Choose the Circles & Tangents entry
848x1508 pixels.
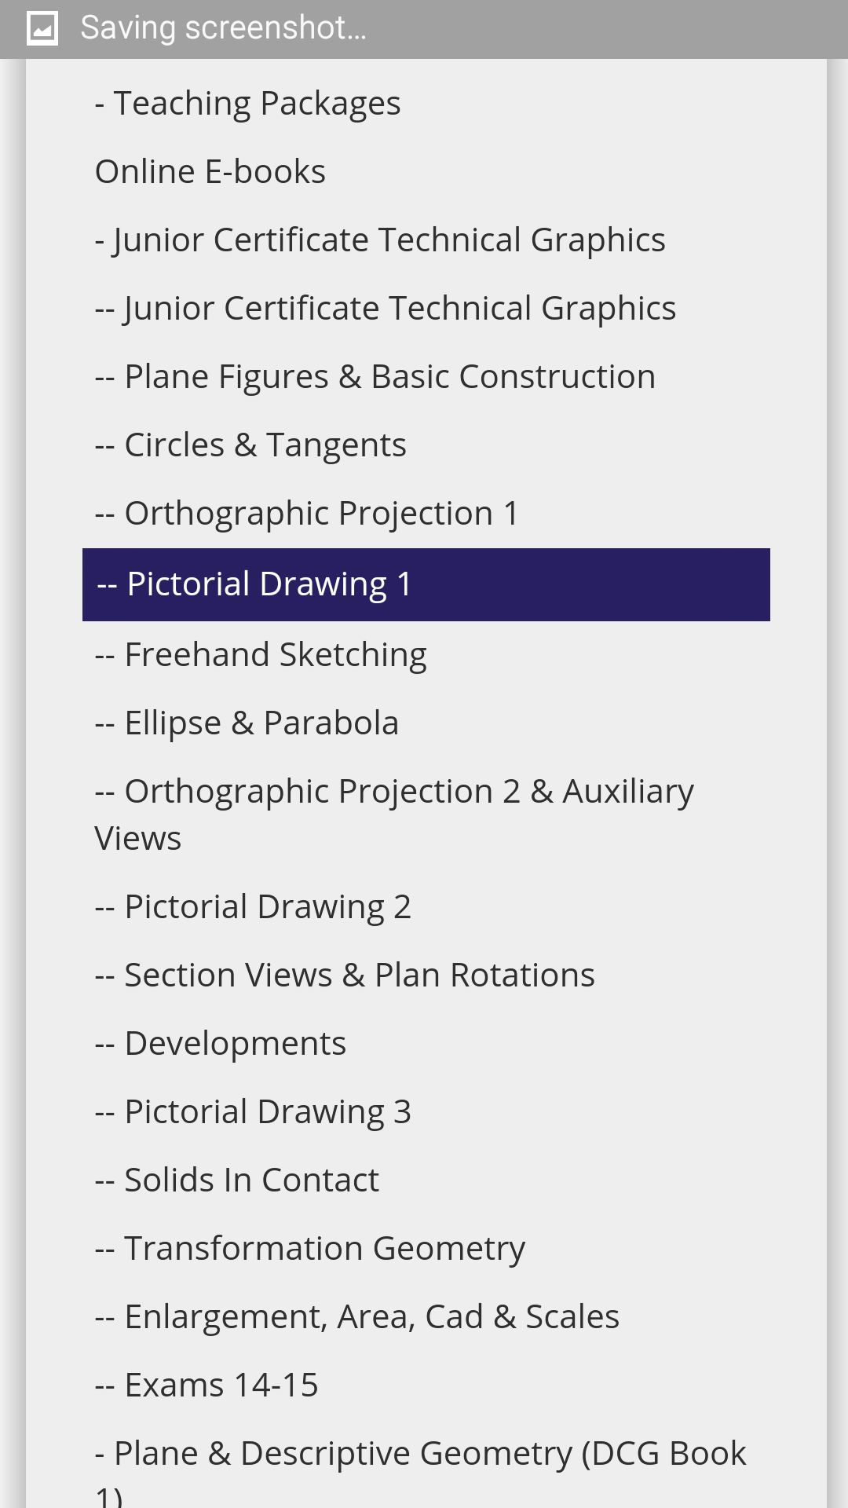pyautogui.click(x=251, y=445)
